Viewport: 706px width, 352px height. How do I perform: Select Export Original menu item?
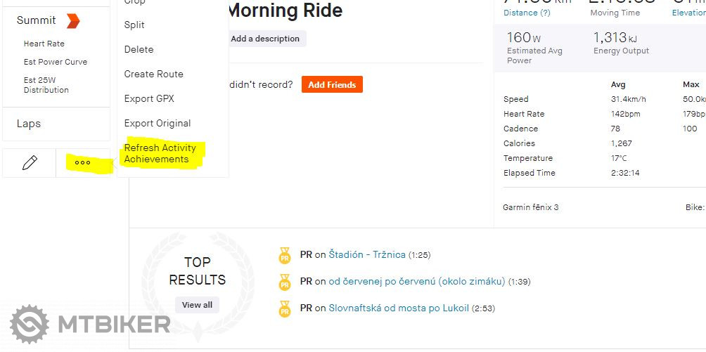pyautogui.click(x=158, y=123)
